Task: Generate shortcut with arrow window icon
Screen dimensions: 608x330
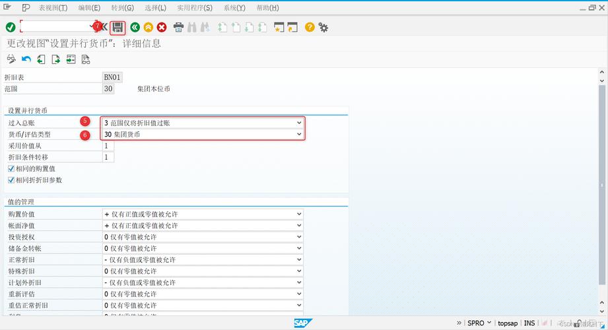Action: 292,27
